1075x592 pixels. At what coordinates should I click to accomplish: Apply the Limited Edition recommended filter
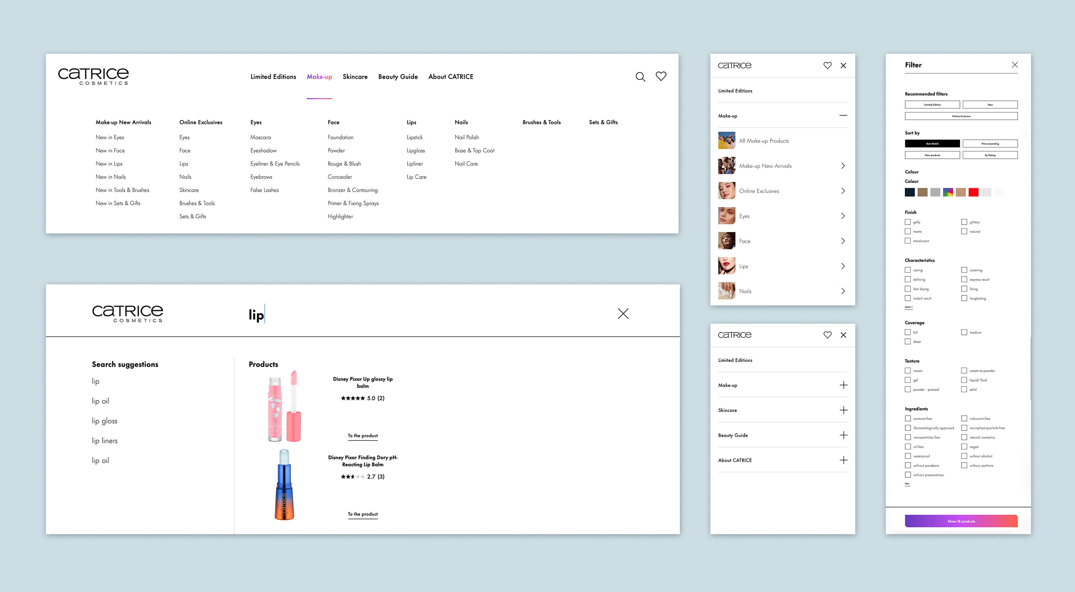(x=932, y=105)
